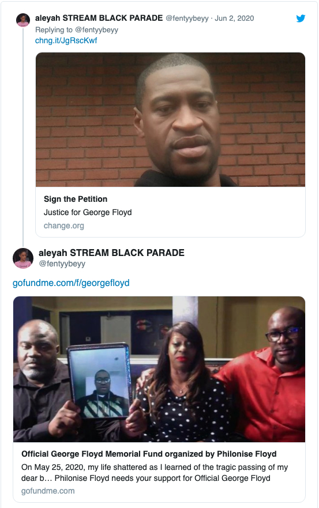Click the @fentyybeyy handle below the second name
Screen dimensions: 319x508
62,264
